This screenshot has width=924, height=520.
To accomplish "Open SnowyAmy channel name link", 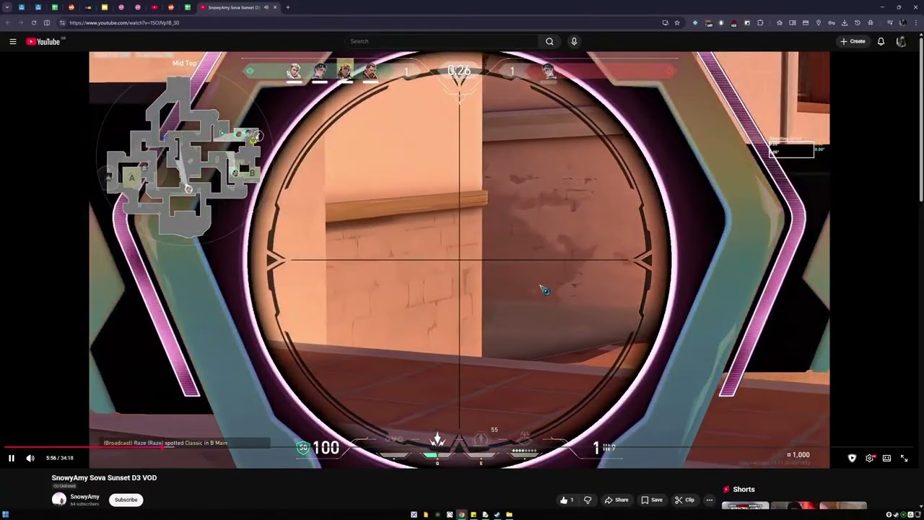I will (84, 497).
